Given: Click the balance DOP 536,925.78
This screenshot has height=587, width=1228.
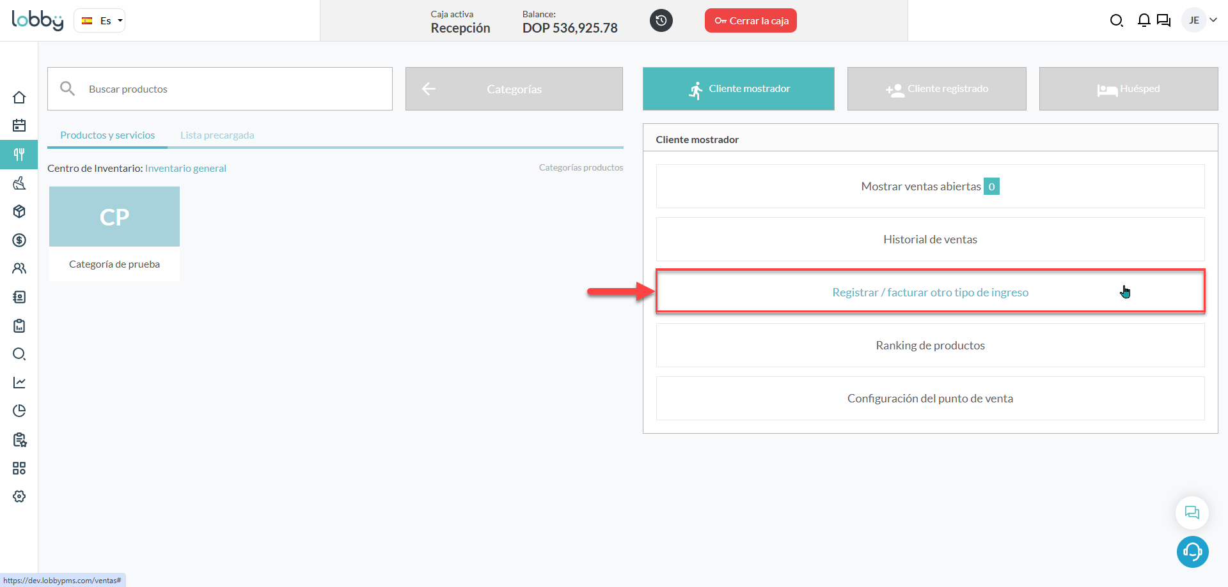Looking at the screenshot, I should (x=570, y=28).
